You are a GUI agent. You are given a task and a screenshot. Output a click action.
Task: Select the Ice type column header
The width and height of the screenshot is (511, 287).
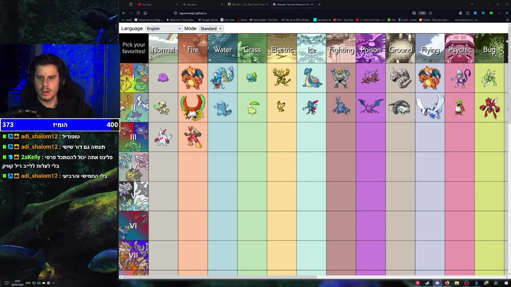coord(311,49)
